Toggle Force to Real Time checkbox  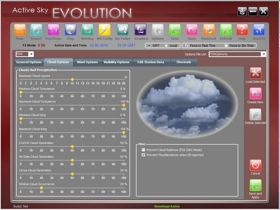click(x=187, y=46)
